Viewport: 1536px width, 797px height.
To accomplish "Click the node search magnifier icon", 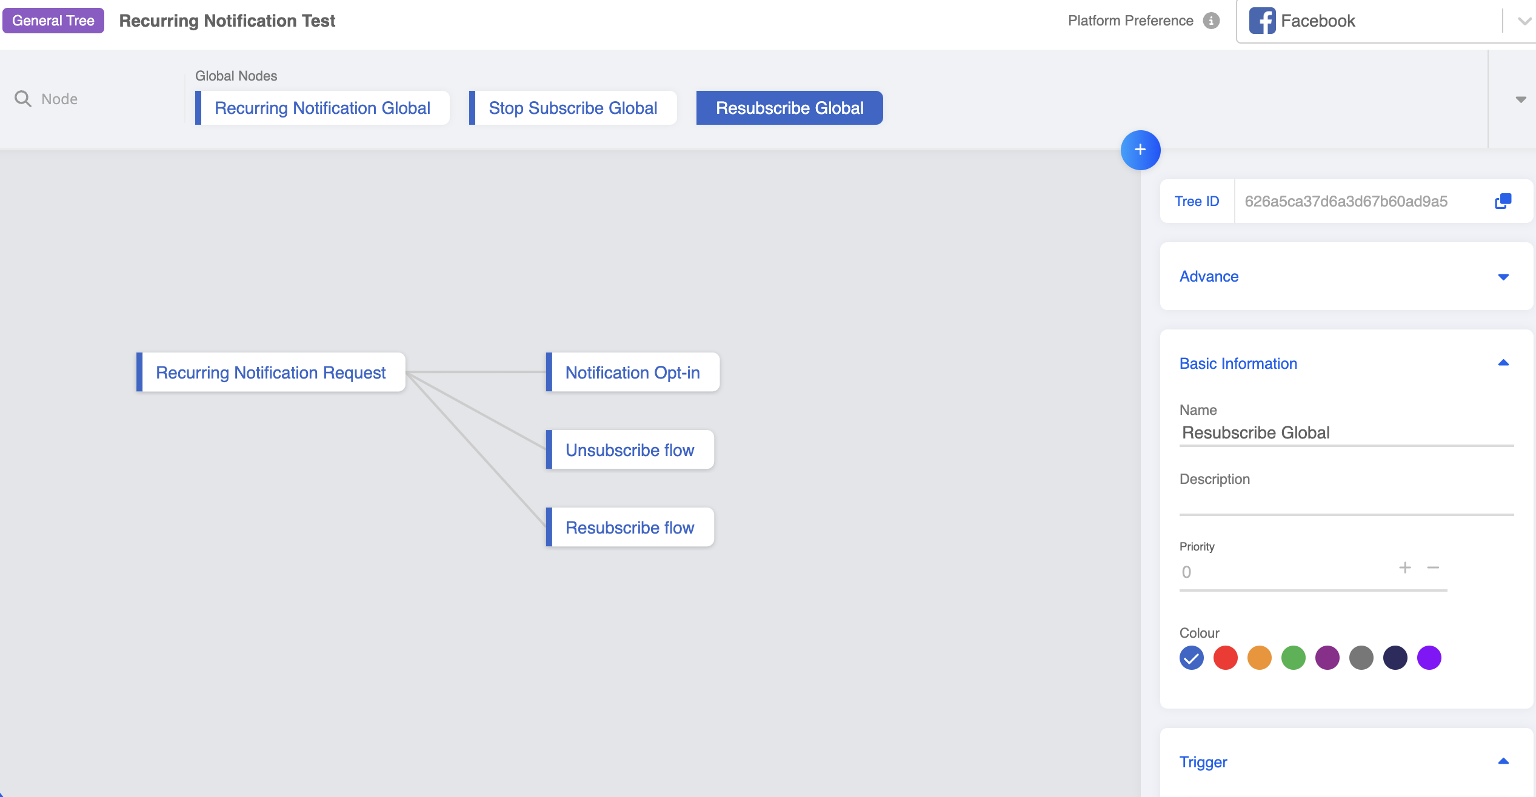I will pos(23,99).
